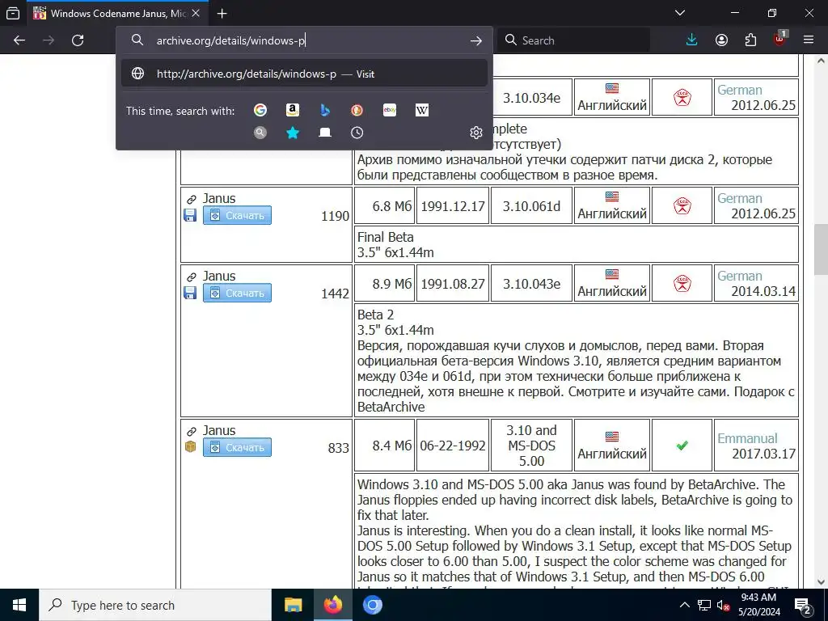Search with Google from the address bar
Screen dimensions: 828x621
(x=260, y=110)
